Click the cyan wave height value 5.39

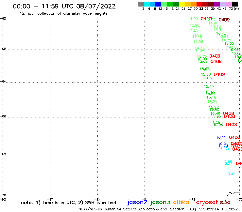[225, 149]
